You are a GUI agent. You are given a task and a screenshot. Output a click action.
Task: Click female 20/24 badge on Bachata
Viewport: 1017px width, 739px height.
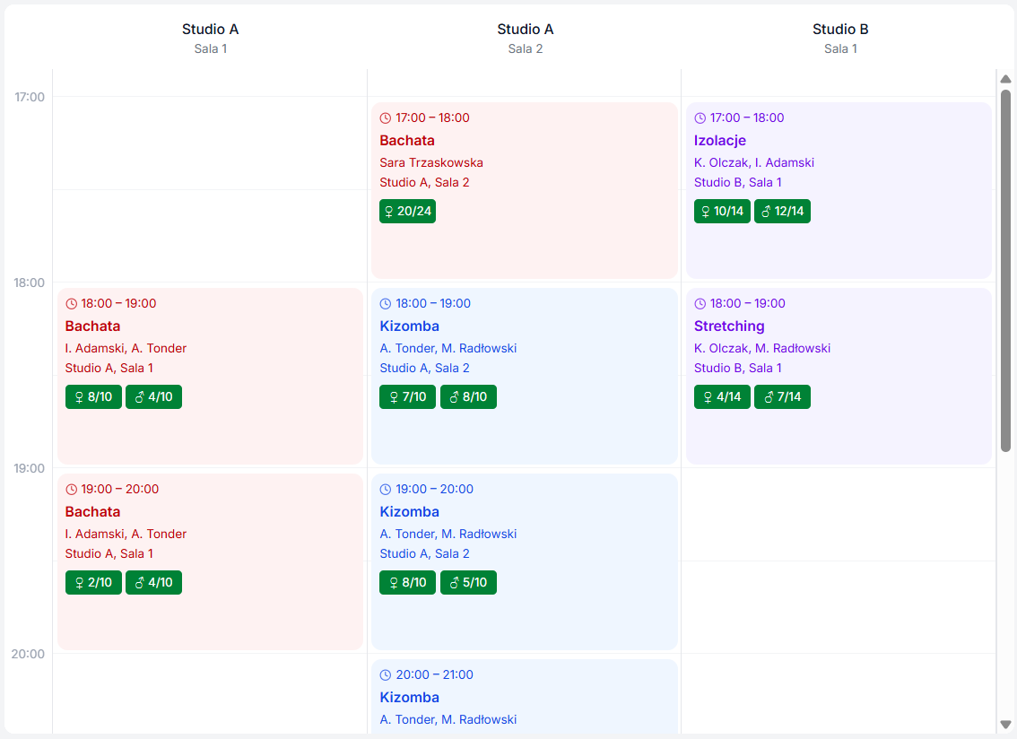(407, 212)
